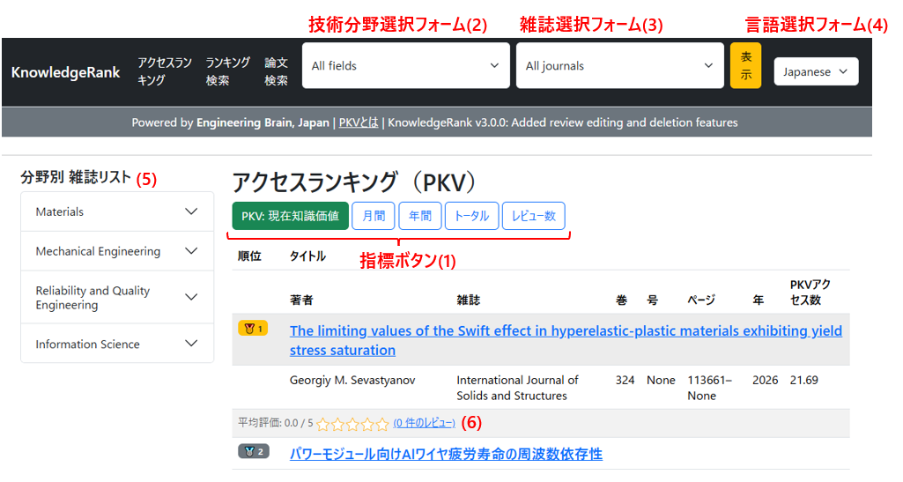Switch ranking to トータル
The image size is (903, 482).
(x=472, y=216)
